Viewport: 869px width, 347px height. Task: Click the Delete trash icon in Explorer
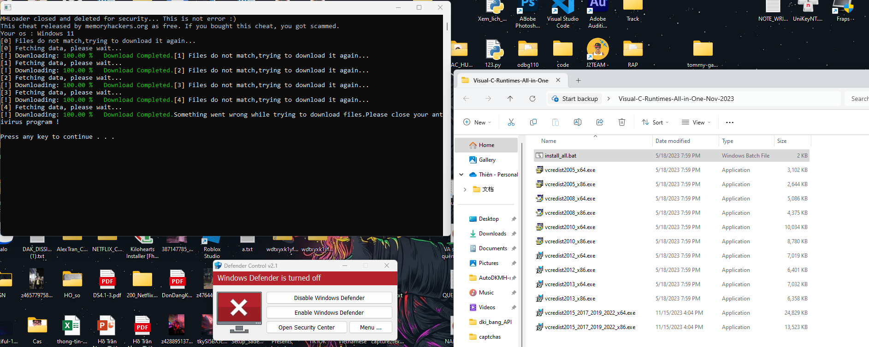pos(622,122)
